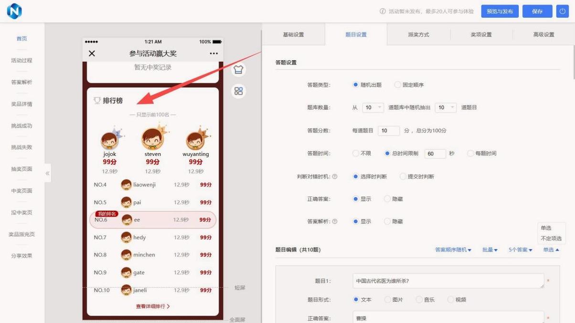Click the N logo icon at top left
Viewport: 575px width, 323px height.
click(14, 11)
